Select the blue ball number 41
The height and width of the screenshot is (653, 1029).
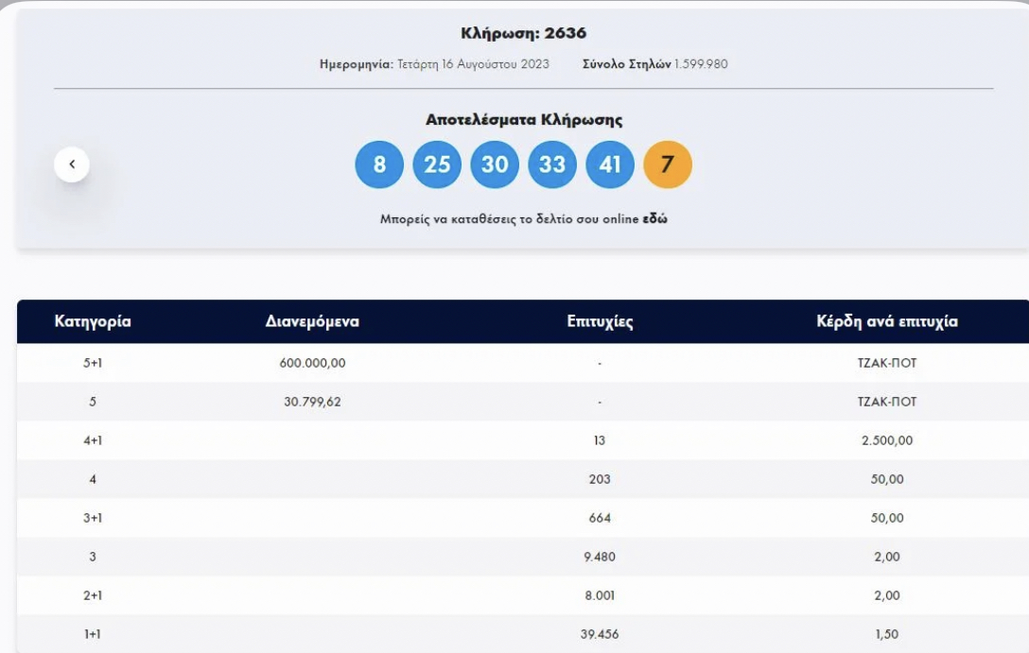[610, 164]
